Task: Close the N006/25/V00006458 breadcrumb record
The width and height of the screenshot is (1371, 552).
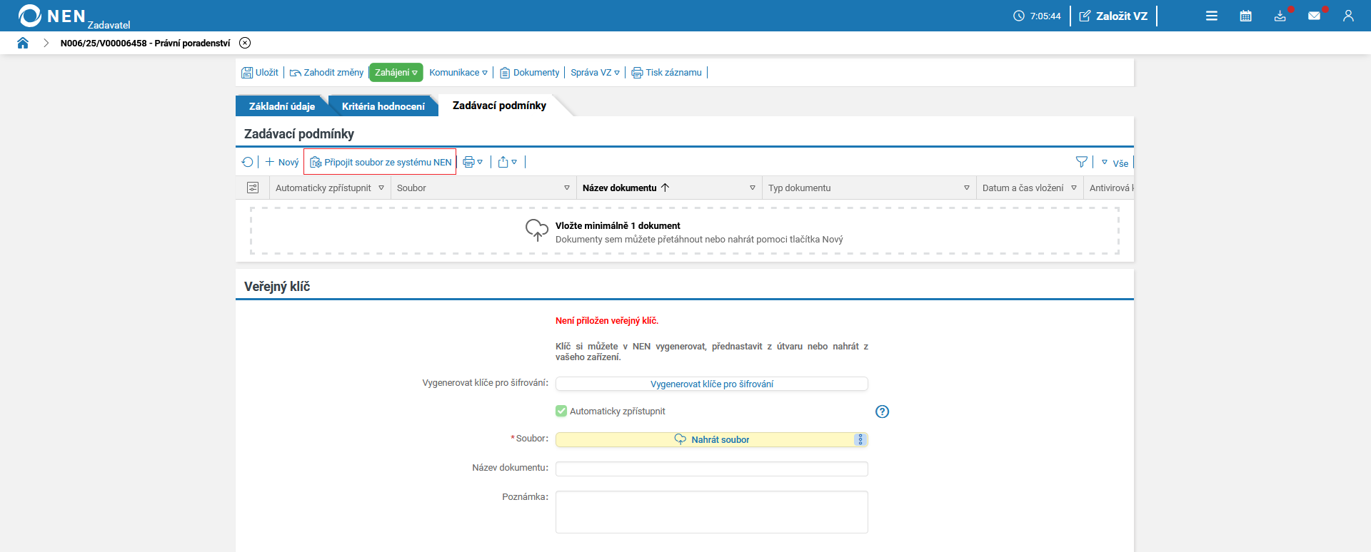Action: point(245,43)
